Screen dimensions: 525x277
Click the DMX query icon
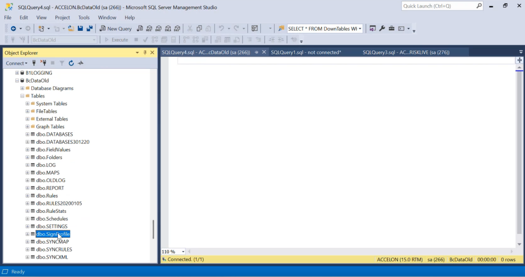coord(159,29)
